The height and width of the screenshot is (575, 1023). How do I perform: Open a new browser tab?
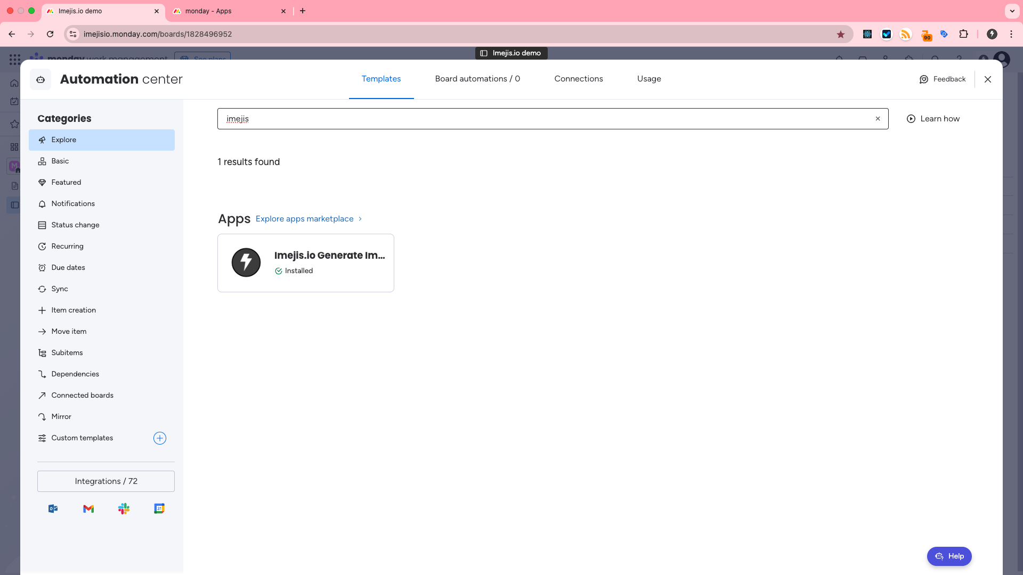pyautogui.click(x=303, y=11)
